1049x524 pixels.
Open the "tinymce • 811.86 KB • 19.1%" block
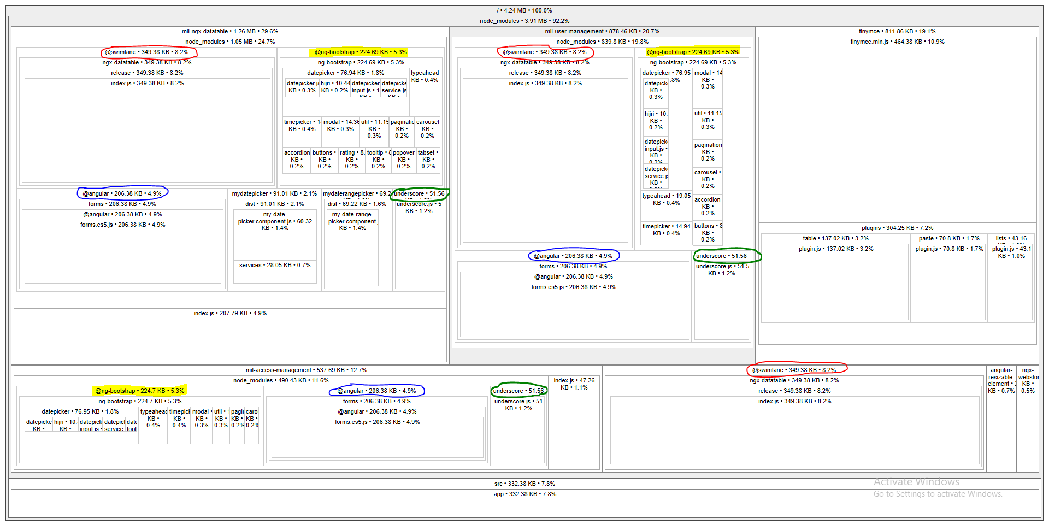[x=897, y=31]
